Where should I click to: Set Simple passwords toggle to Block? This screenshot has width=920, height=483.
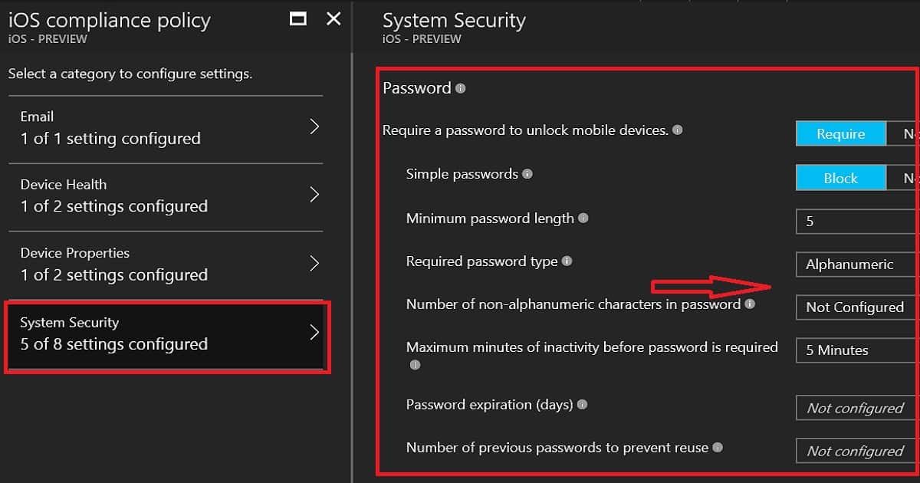[840, 178]
